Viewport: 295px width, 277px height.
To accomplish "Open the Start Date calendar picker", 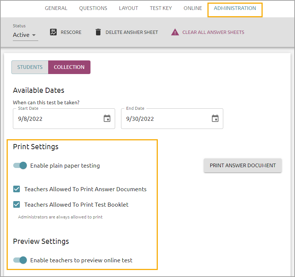I will (x=107, y=118).
